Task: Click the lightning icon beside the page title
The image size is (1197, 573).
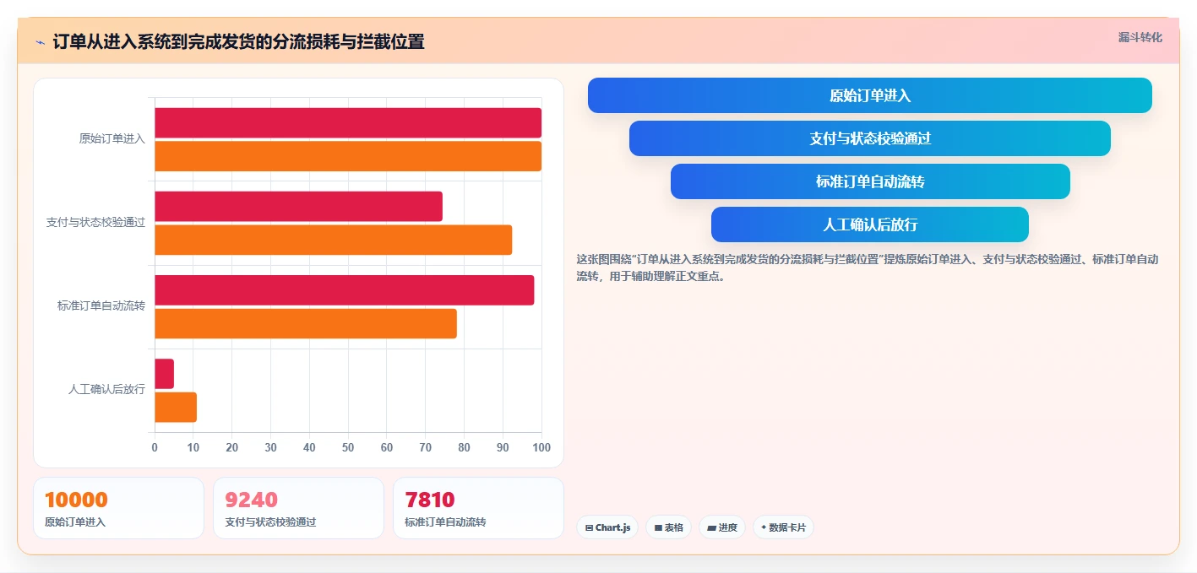Action: pyautogui.click(x=40, y=41)
